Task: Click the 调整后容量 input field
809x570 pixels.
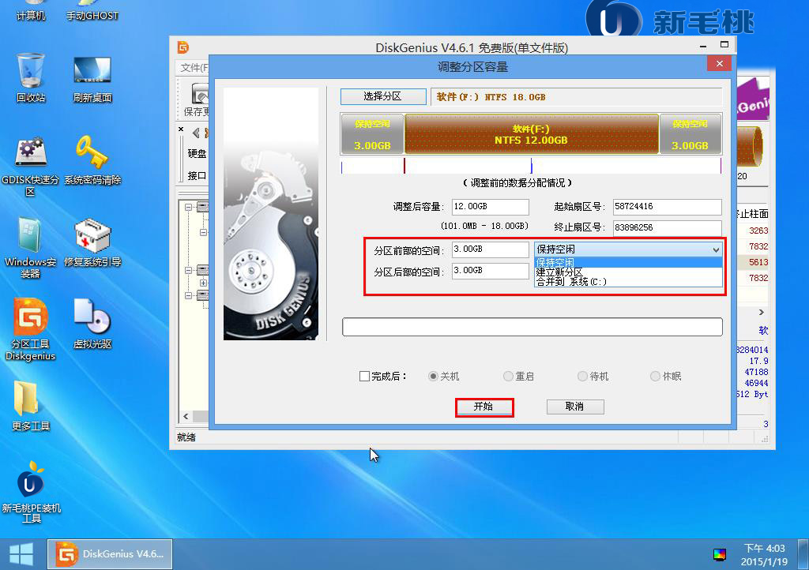Action: point(490,207)
